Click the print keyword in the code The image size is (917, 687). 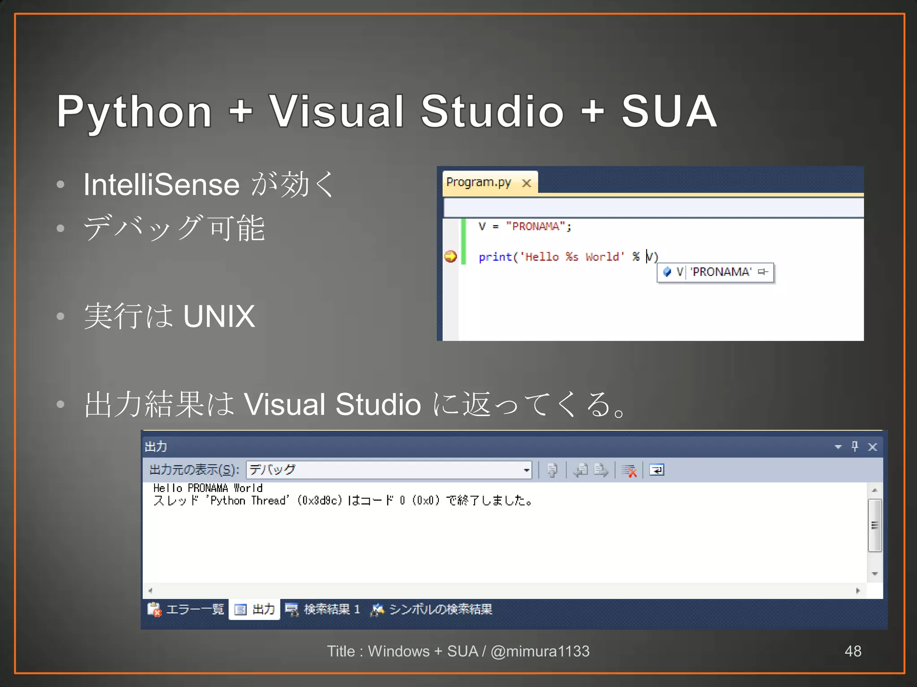495,257
